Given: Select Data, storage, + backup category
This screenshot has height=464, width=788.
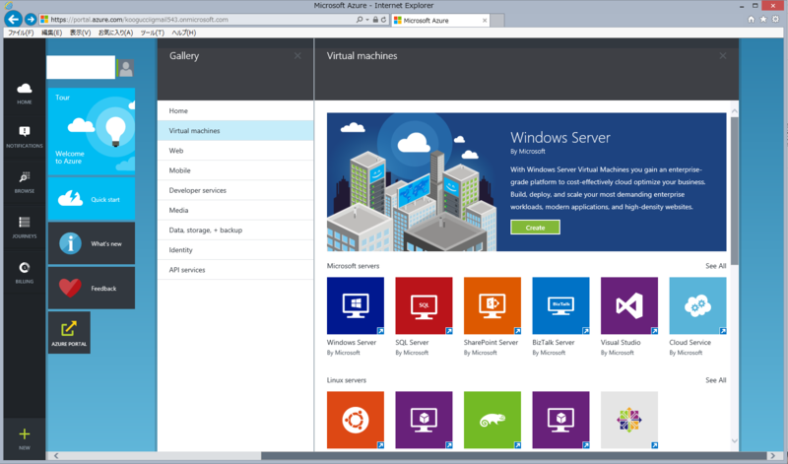Looking at the screenshot, I should (235, 230).
